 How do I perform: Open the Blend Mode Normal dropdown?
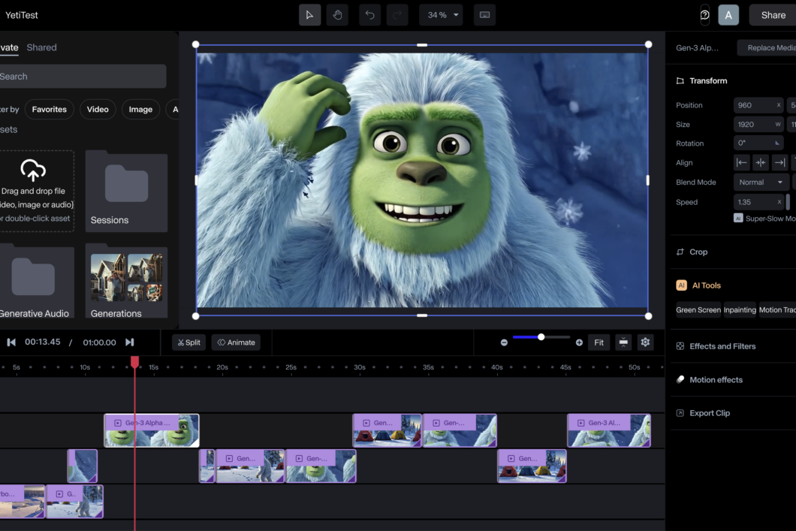click(761, 183)
